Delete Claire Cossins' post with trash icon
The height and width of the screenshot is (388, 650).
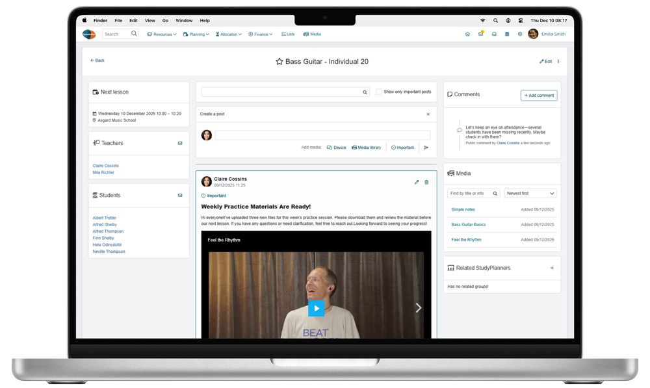tap(426, 182)
